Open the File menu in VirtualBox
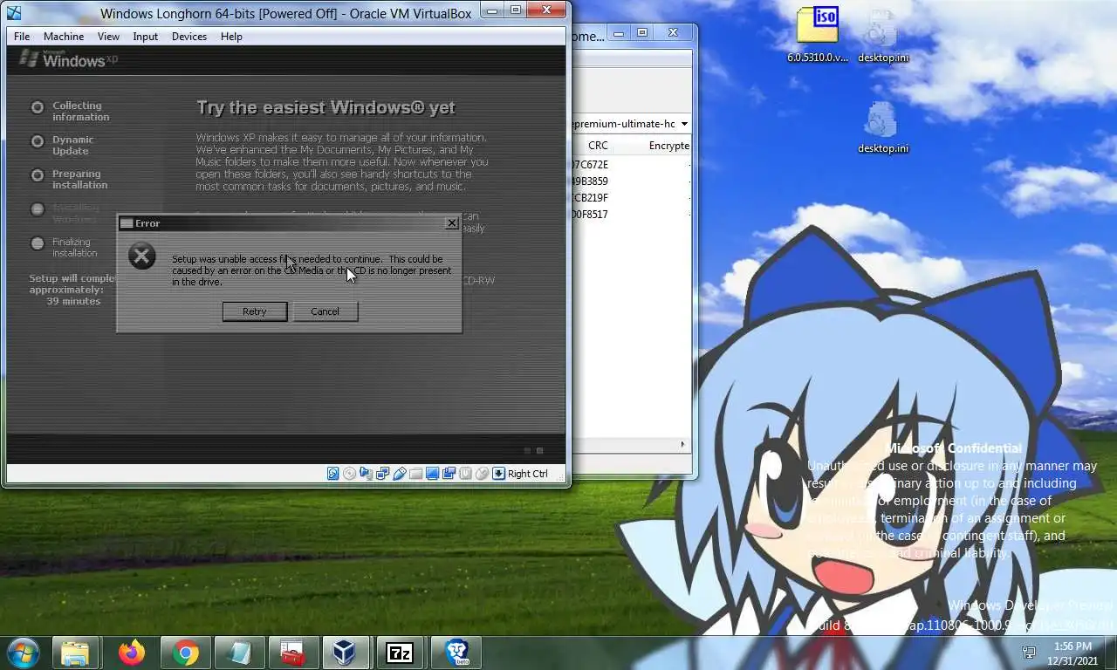Image resolution: width=1117 pixels, height=670 pixels. (22, 37)
